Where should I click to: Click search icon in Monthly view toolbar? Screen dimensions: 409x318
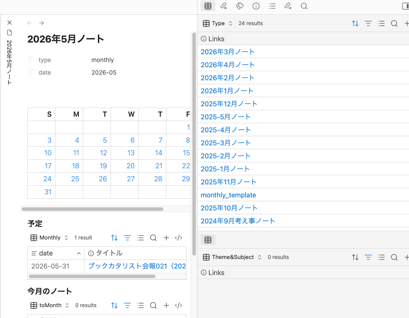pos(153,238)
